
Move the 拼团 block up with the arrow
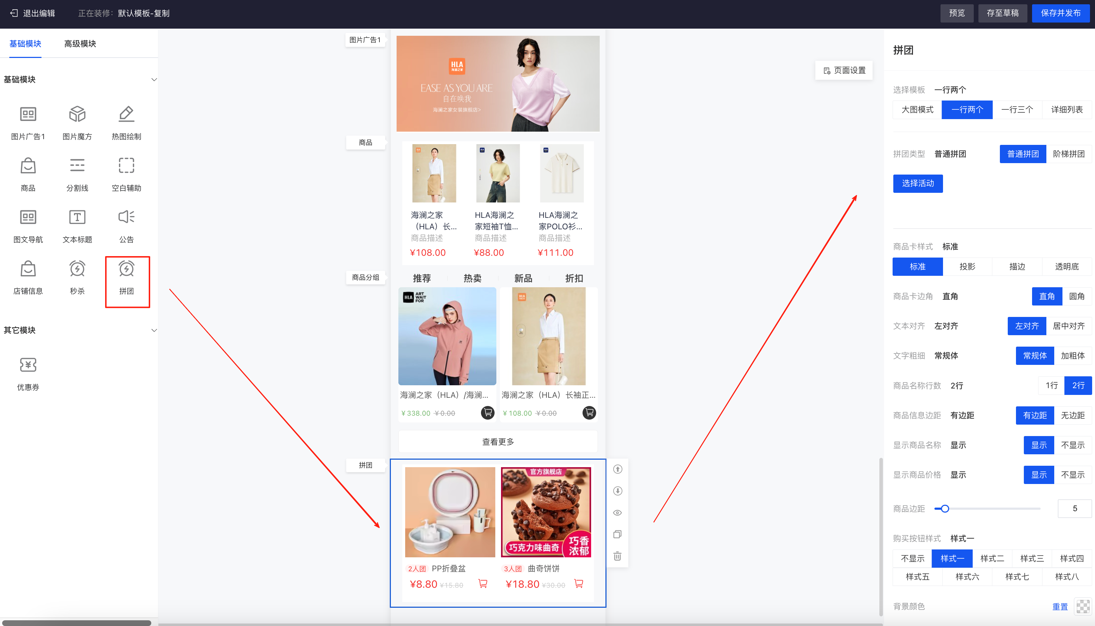click(x=618, y=469)
